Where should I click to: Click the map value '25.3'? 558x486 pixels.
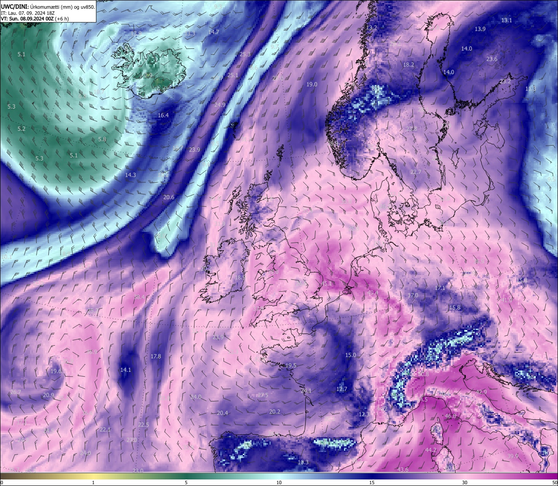(245, 54)
